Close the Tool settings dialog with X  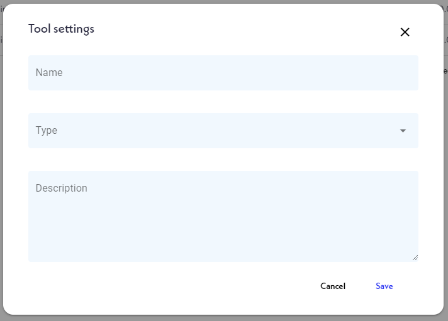click(405, 32)
